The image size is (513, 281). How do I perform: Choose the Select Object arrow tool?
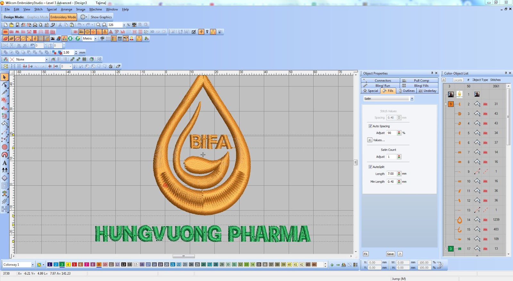(x=4, y=77)
